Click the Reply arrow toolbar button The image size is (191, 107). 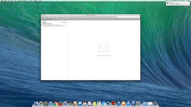pos(59,17)
